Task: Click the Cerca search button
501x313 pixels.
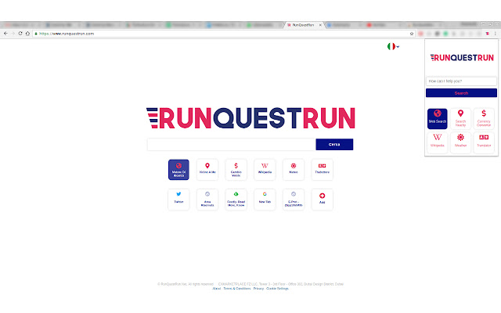Action: (x=334, y=144)
